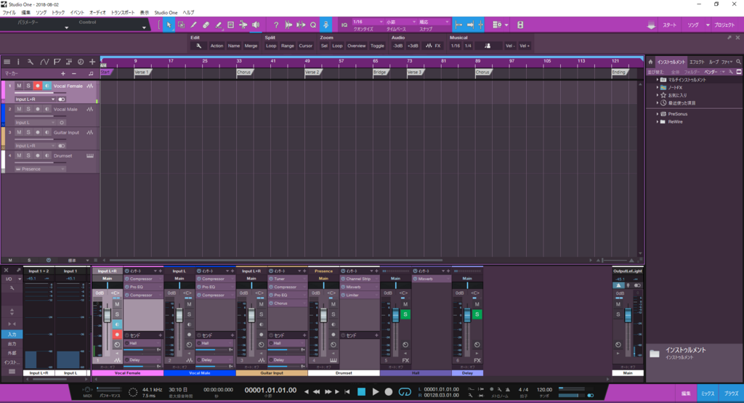The width and height of the screenshot is (744, 403).
Task: Select the Bend tool
Action: (243, 25)
